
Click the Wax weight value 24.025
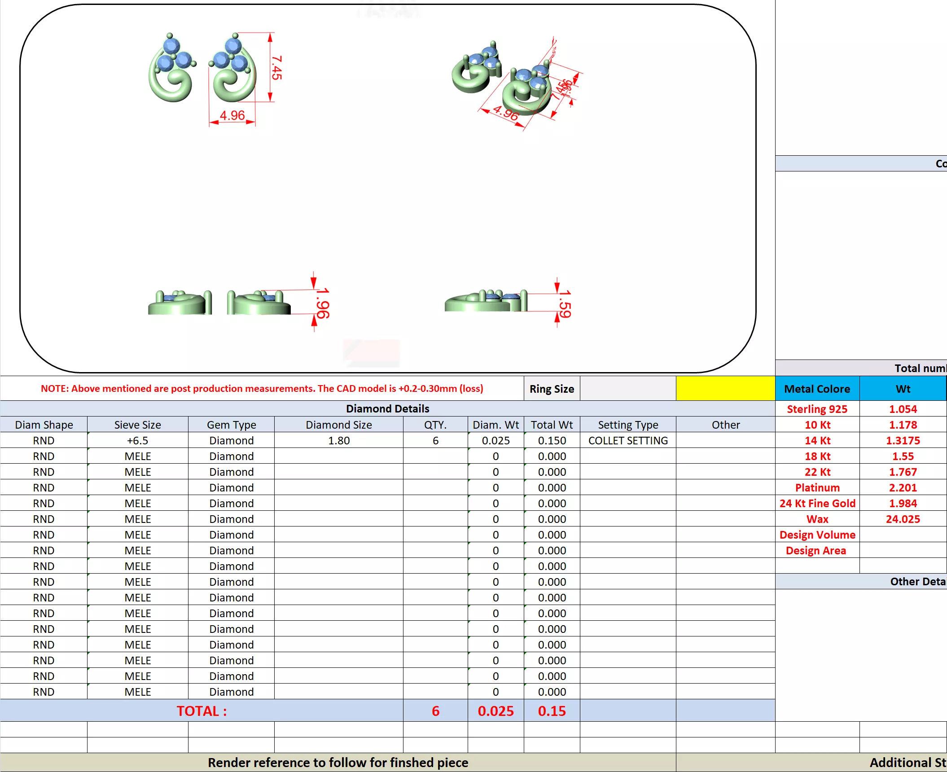[x=903, y=519]
